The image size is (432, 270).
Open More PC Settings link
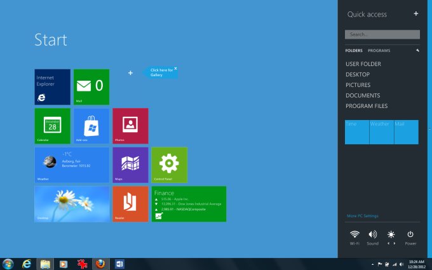(363, 216)
